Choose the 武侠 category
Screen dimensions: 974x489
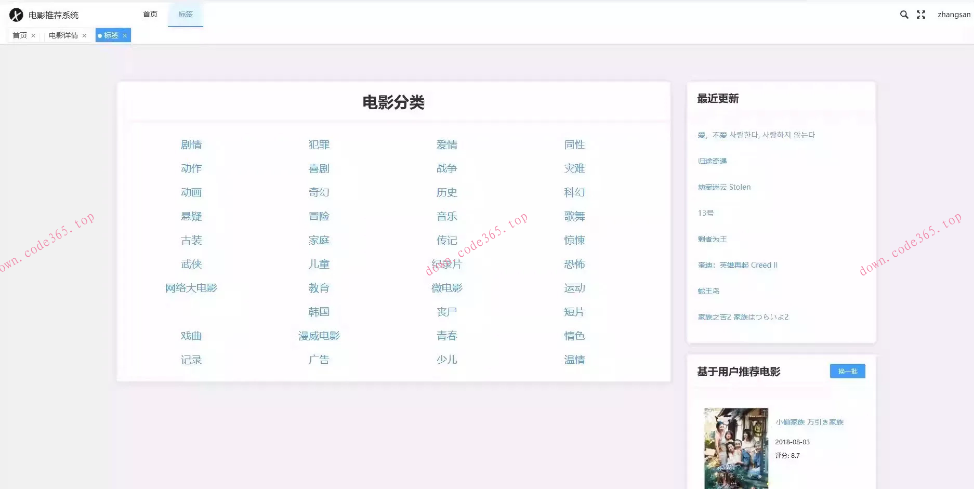(x=191, y=264)
